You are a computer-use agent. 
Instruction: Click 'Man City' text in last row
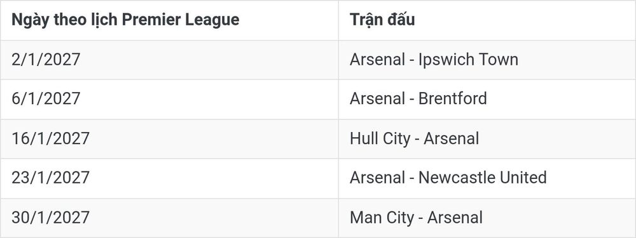[382, 218]
